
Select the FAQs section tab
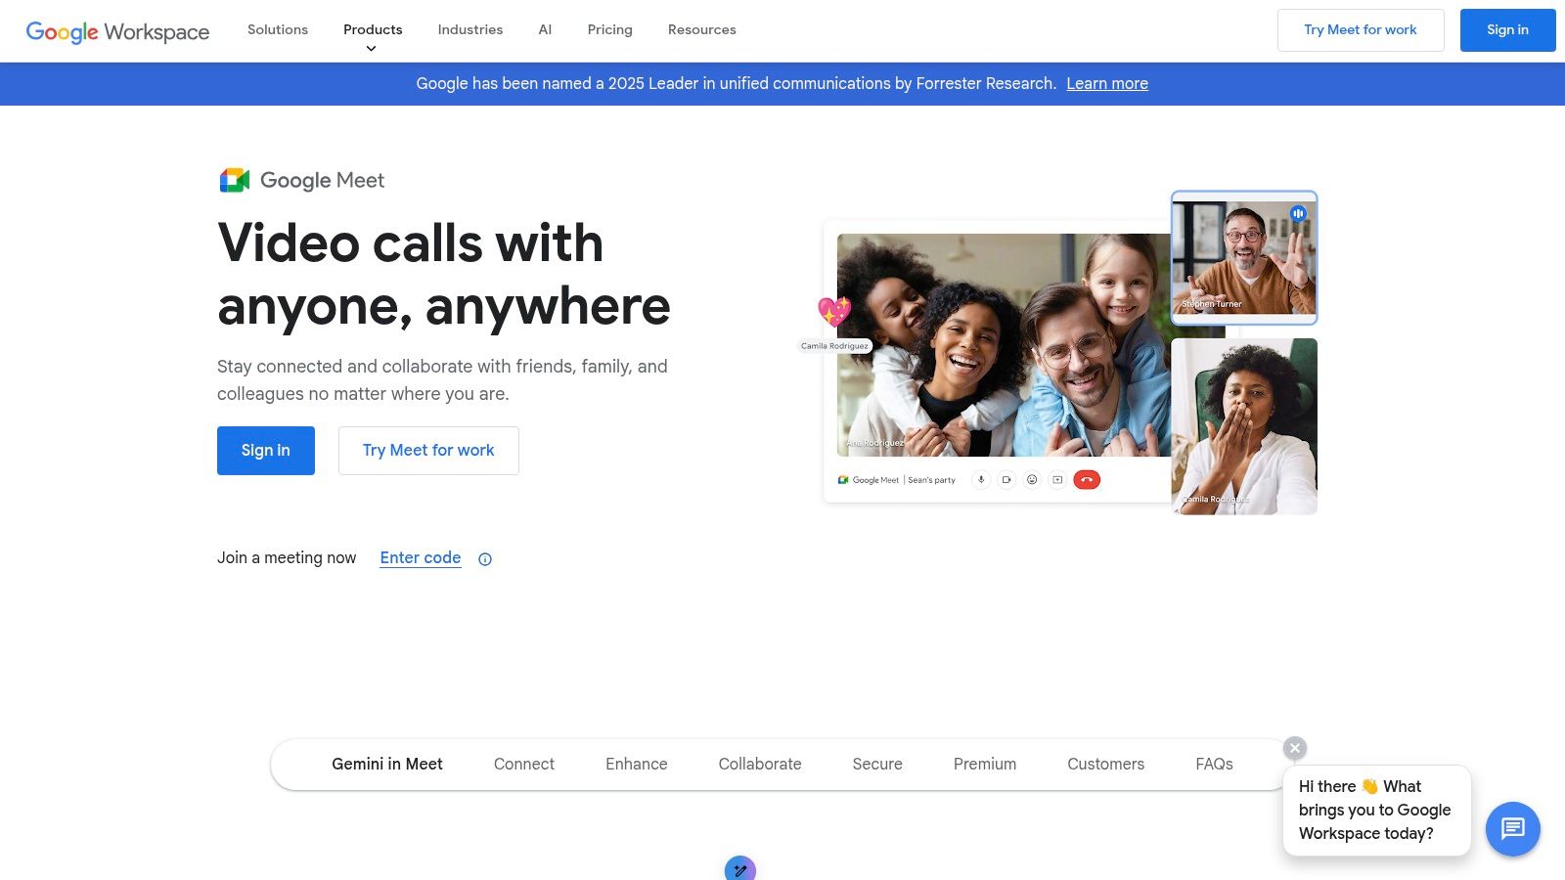1213,764
